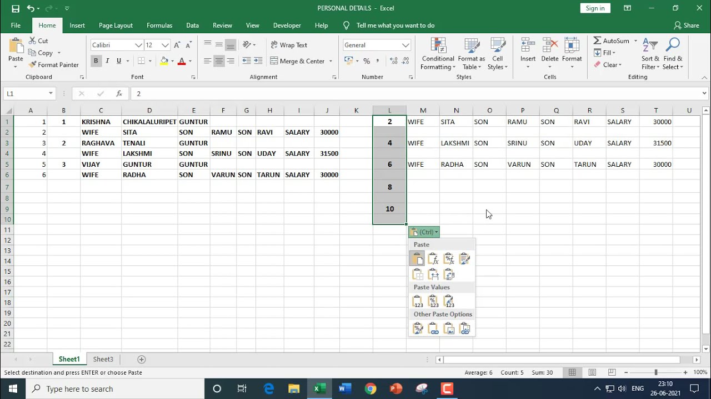Switch to the Page Layout tab

tap(116, 25)
